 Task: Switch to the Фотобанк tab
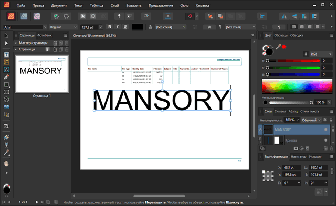pos(44,35)
